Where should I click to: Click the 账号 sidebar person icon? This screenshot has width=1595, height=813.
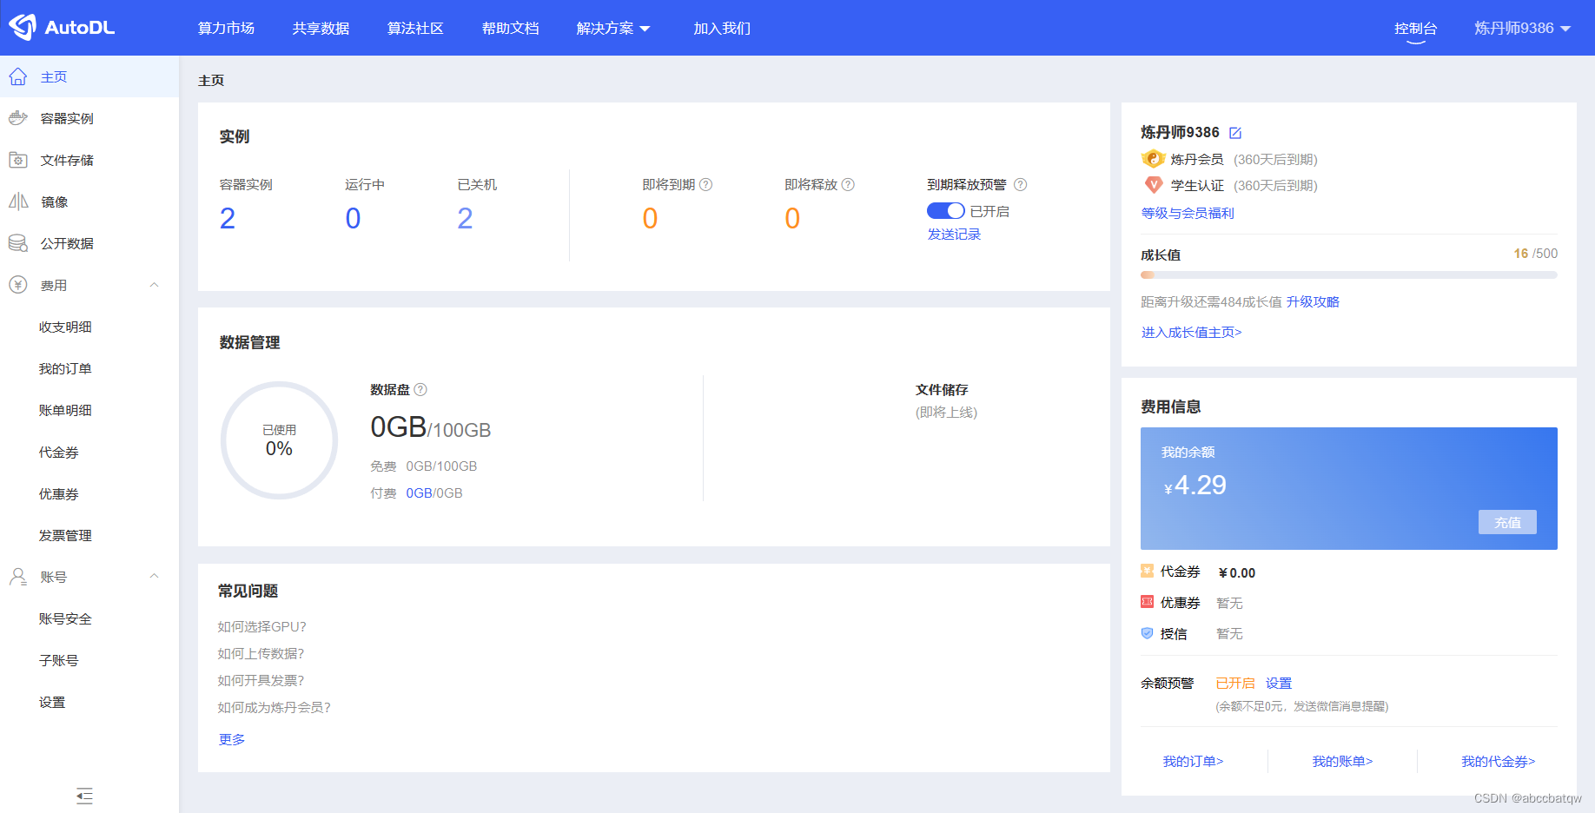pyautogui.click(x=18, y=576)
